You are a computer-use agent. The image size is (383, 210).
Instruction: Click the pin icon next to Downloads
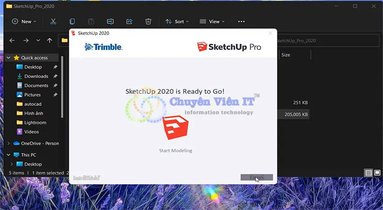coord(56,76)
